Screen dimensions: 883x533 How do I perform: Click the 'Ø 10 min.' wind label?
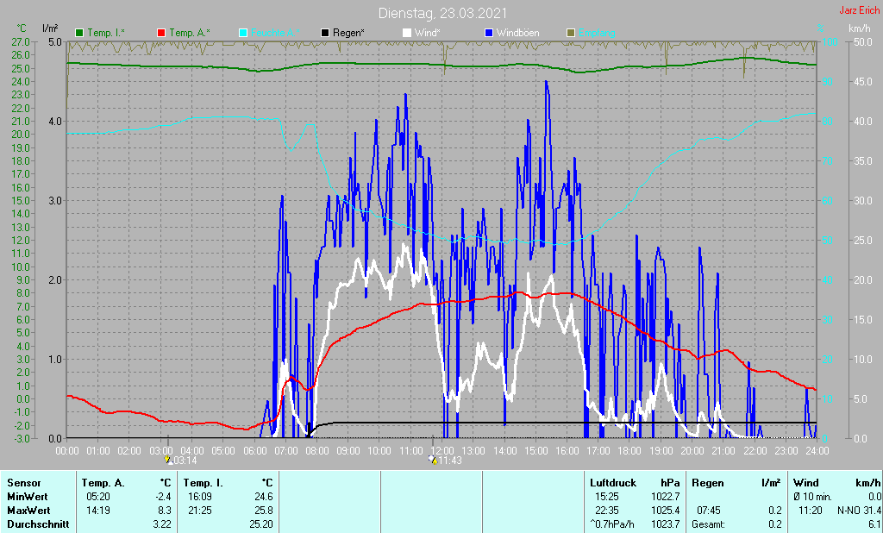pos(813,497)
